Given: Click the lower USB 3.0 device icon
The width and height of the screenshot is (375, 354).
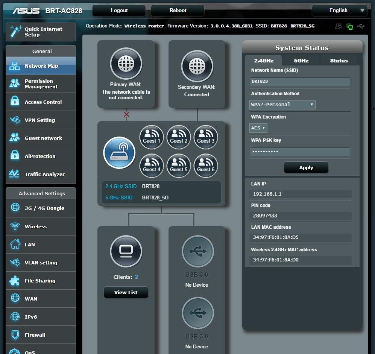Looking at the screenshot, I should (x=198, y=313).
